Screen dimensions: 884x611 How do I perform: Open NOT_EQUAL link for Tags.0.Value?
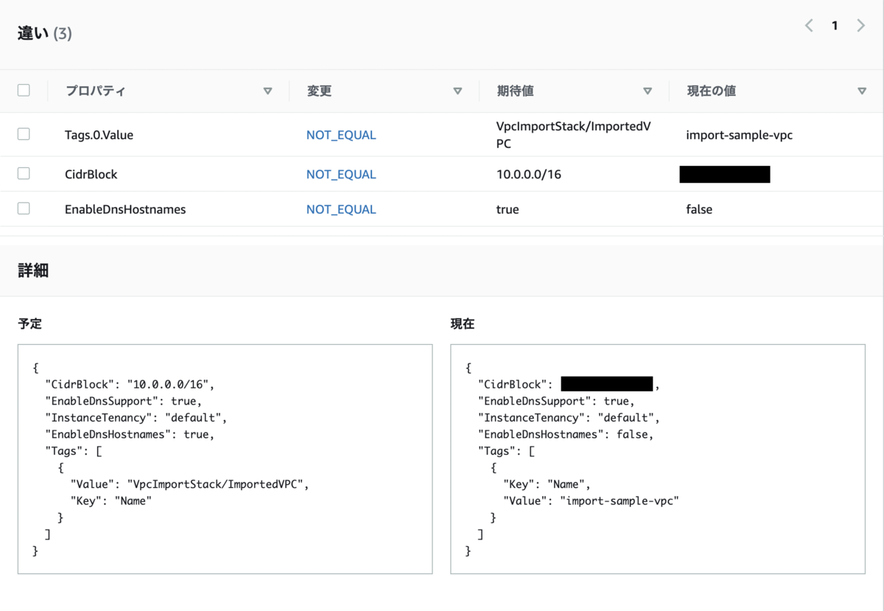point(341,136)
